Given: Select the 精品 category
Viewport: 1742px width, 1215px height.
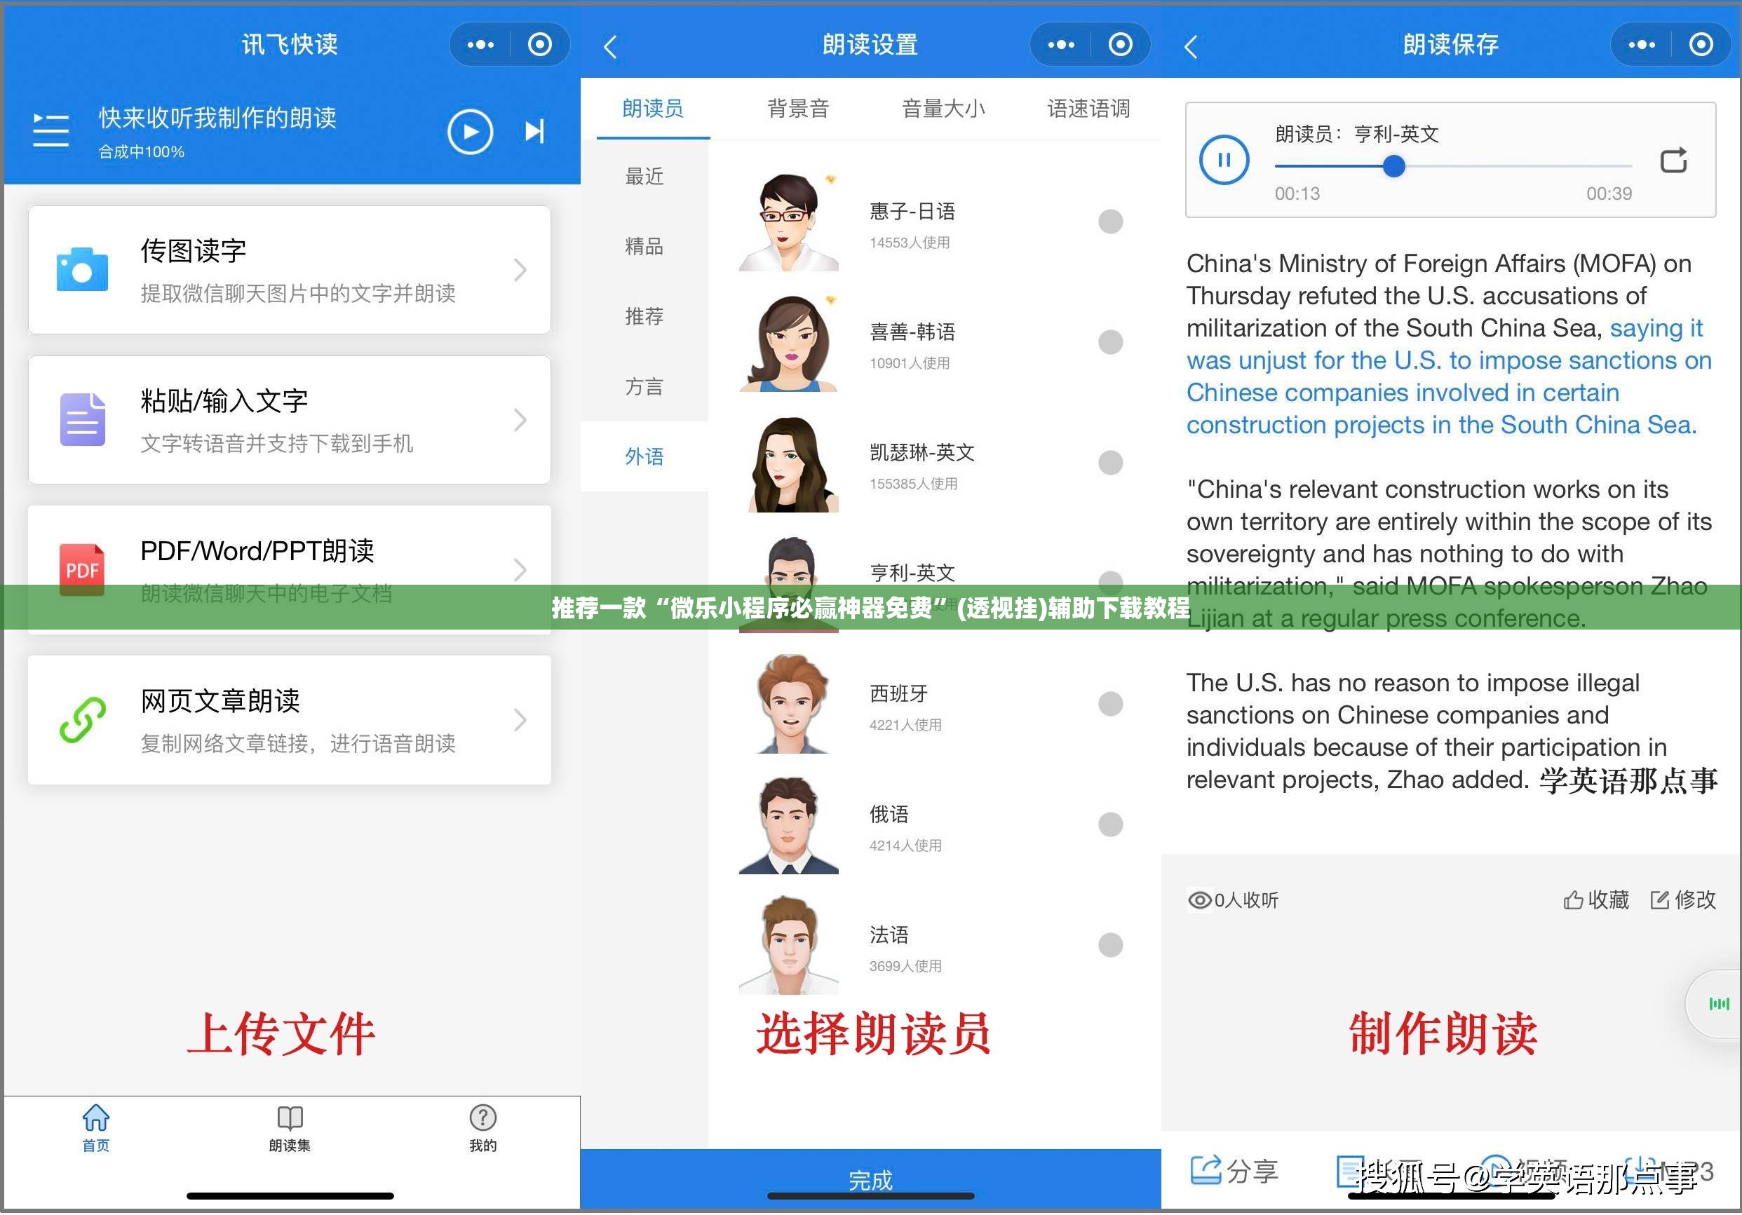Looking at the screenshot, I should 644,247.
